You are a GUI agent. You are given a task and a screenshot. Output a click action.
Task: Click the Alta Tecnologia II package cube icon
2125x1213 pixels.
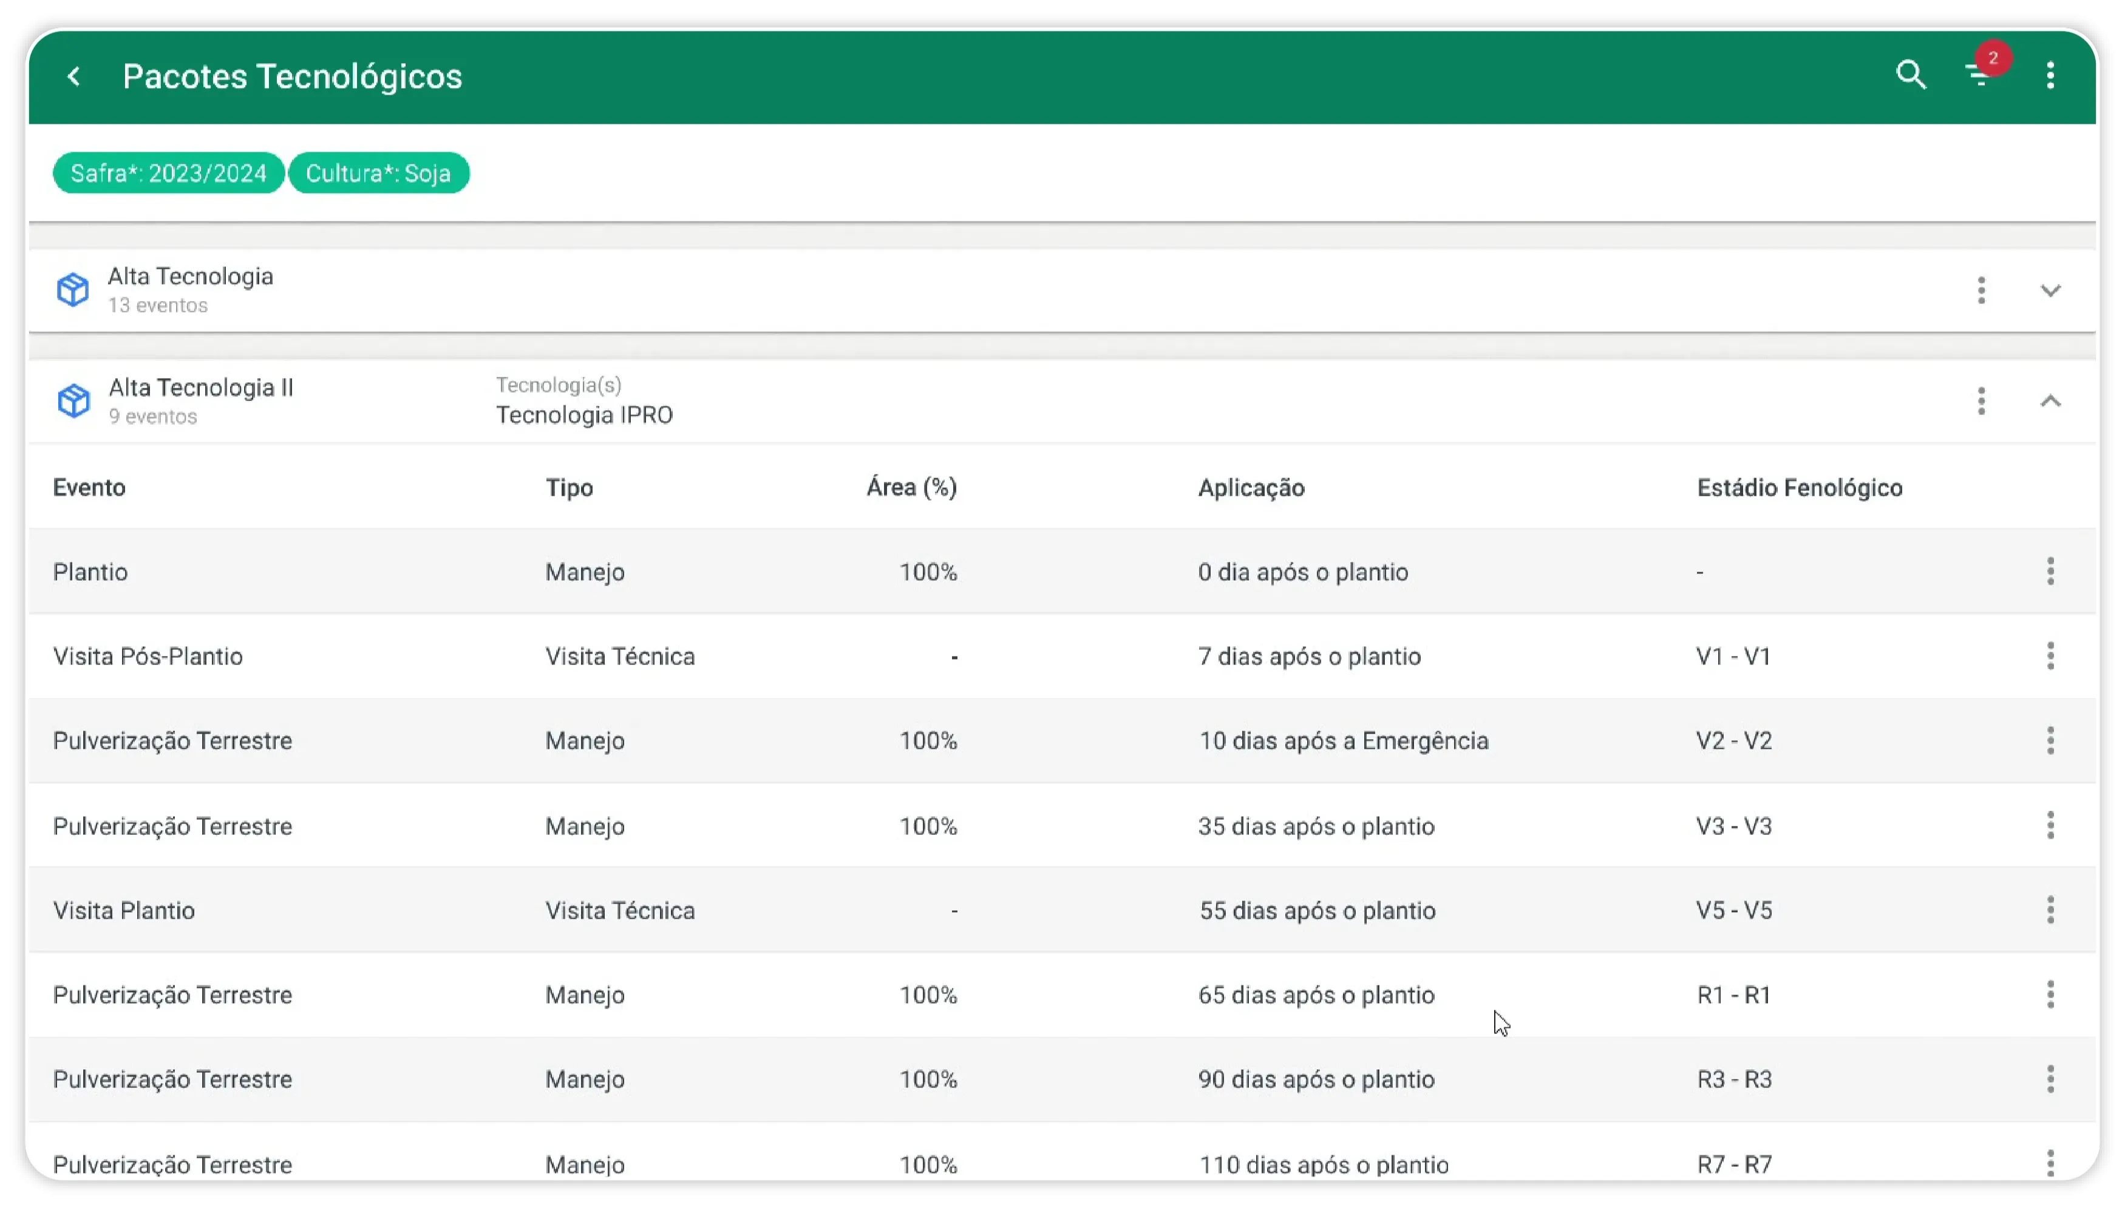coord(73,400)
